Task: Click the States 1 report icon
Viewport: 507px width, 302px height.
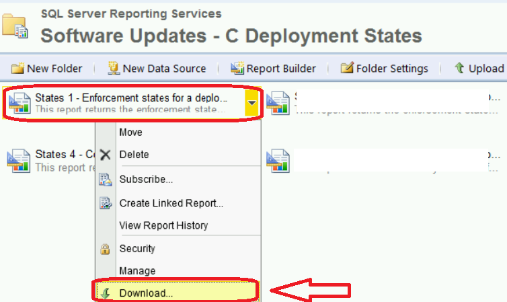Action: coord(19,103)
